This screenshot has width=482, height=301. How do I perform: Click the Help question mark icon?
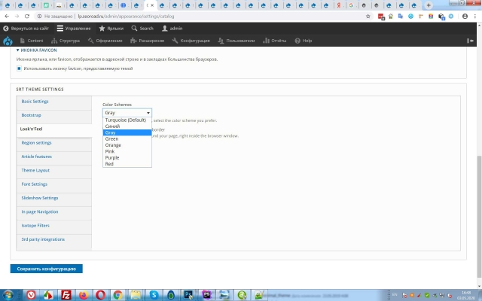[x=299, y=41]
